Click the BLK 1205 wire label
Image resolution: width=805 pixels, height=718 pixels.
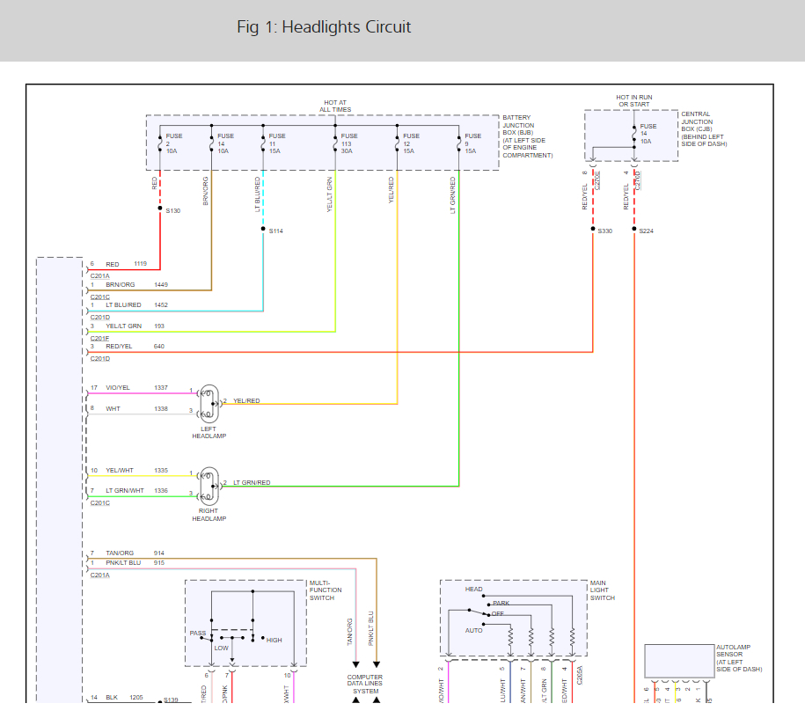(124, 698)
